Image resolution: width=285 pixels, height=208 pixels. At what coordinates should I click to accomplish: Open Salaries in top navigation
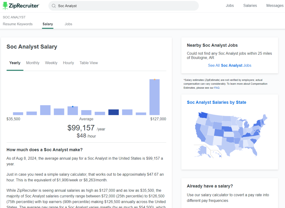click(250, 6)
